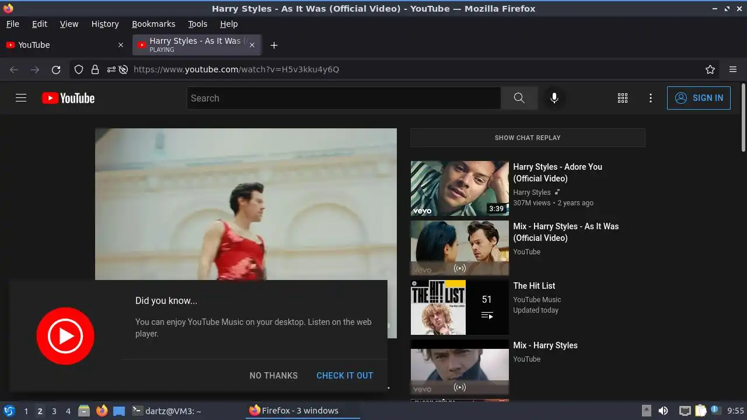Screen dimensions: 747x420
Task: Click the SIGN IN button
Action: 699,98
